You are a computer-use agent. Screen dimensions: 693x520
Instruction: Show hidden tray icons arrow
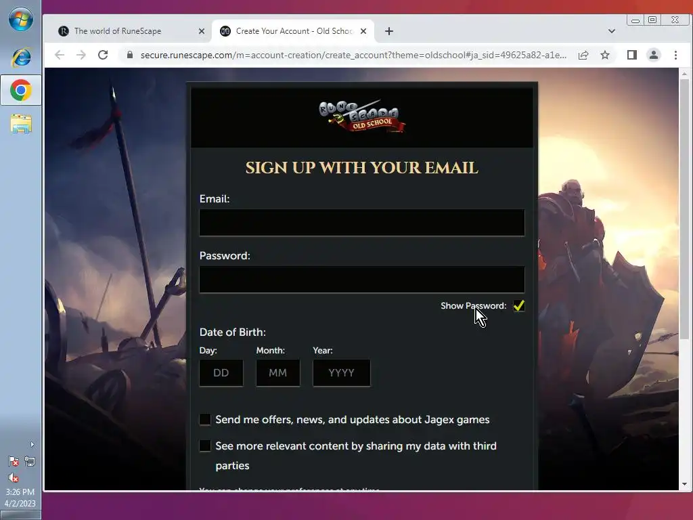coord(32,444)
